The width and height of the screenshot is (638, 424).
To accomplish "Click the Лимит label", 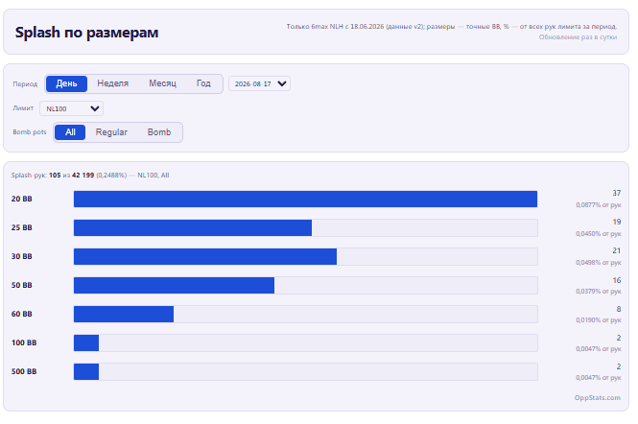I will coord(23,108).
